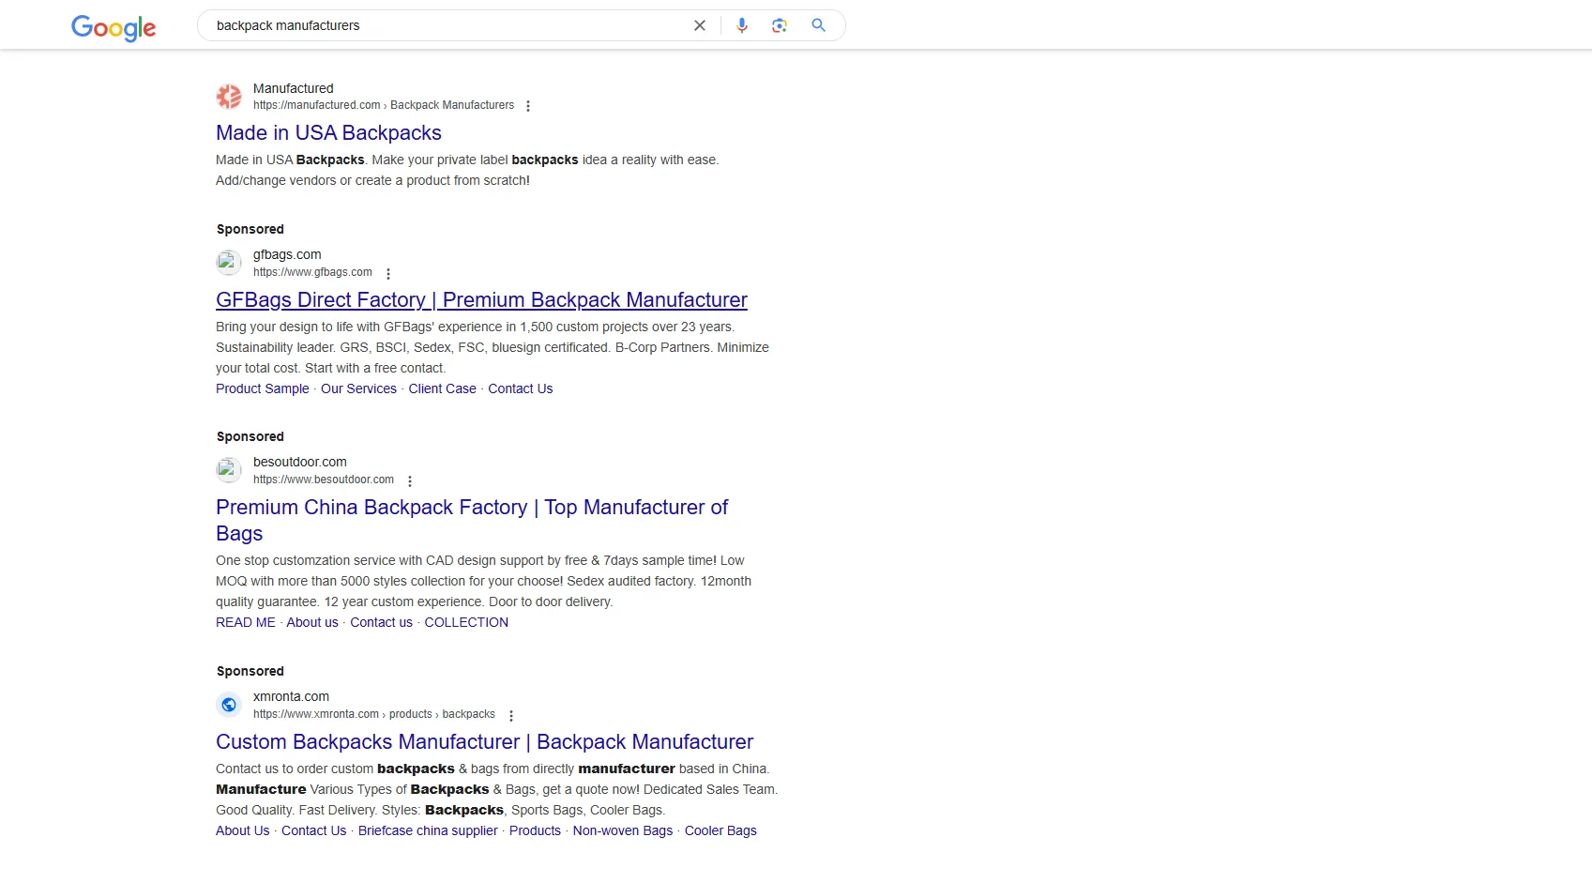1592x883 pixels.
Task: Click the https://www.gfbags.com URL text
Action: tap(312, 272)
